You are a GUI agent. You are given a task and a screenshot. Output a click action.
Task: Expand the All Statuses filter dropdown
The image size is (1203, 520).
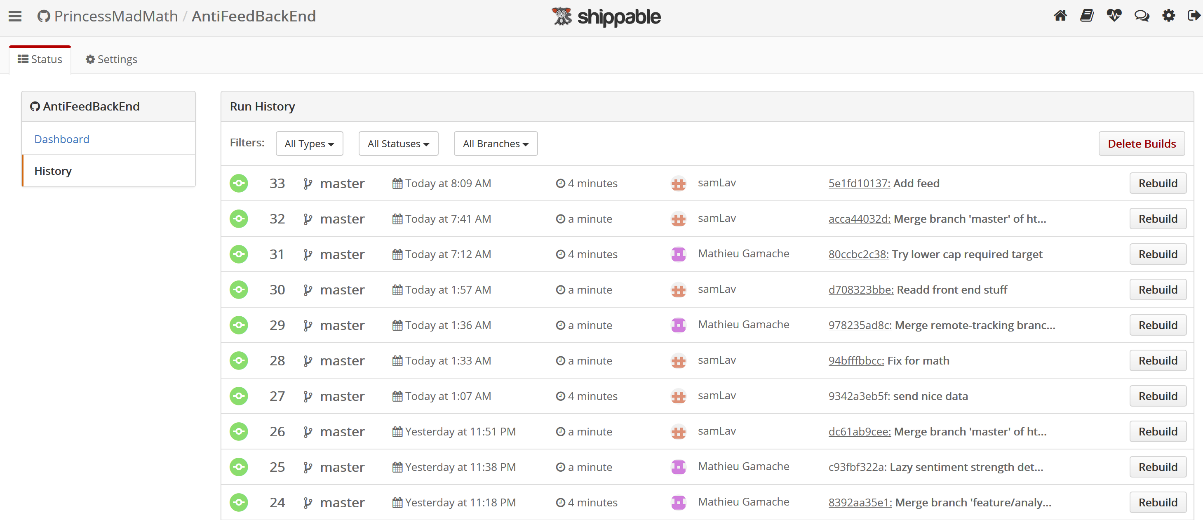pos(398,144)
